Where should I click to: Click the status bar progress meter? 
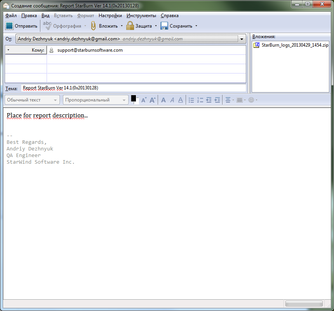tap(304, 303)
